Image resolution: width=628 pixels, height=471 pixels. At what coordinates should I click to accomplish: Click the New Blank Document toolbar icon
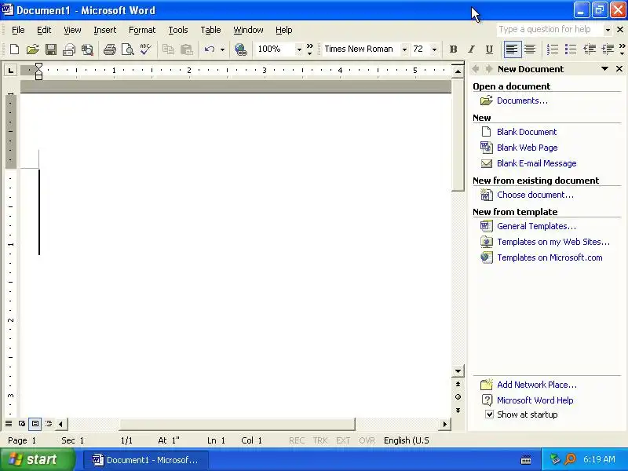pyautogui.click(x=14, y=49)
